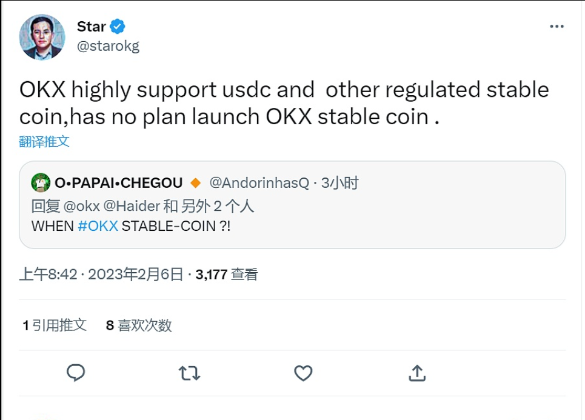Viewport: 585px width, 420px height.
Task: View the 8 喜欢次数 likes list
Action: [139, 325]
